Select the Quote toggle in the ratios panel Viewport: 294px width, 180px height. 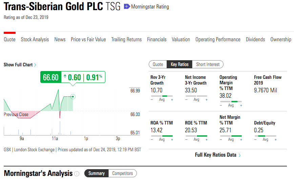(158, 64)
